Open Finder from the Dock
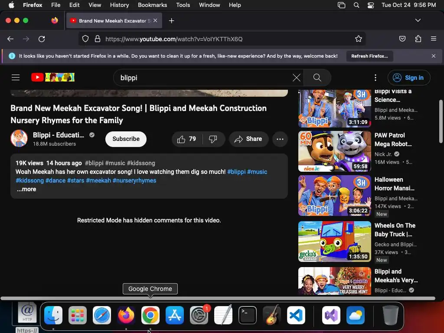Viewport: 444px width, 333px height. (53, 315)
